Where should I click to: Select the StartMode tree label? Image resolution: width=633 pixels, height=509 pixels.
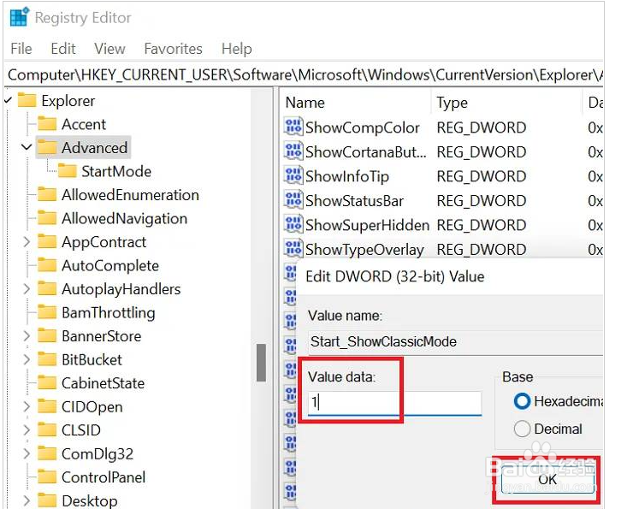pos(116,171)
